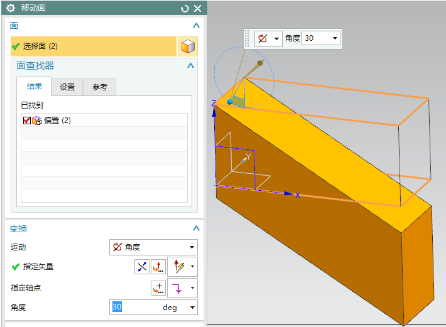Screen dimensions: 446x327
Task: Switch to the 参考 tab
Action: [x=100, y=87]
